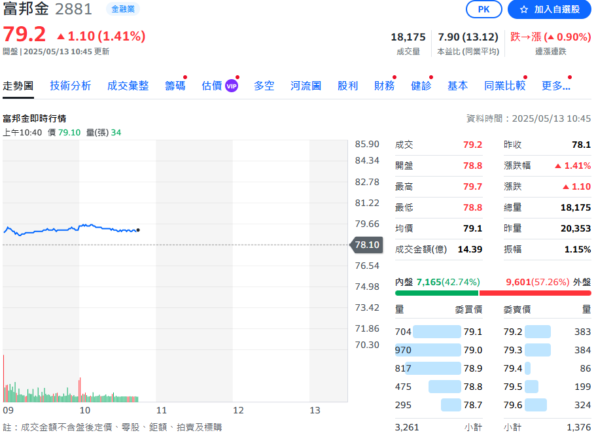Click the 79.1 bid volume bar
This screenshot has height=435, width=596.
pyautogui.click(x=437, y=332)
